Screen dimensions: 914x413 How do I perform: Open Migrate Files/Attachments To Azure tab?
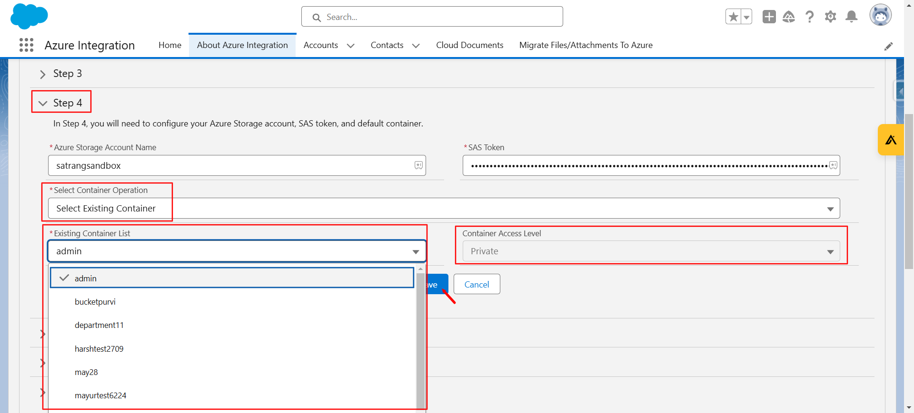pyautogui.click(x=586, y=45)
